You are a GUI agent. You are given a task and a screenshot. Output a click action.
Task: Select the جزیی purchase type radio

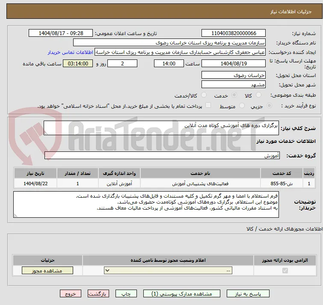[x=269, y=106]
